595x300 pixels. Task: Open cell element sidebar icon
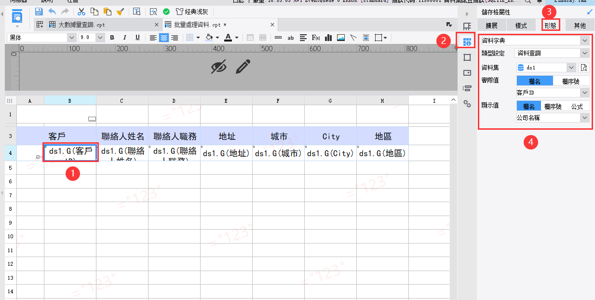tap(467, 27)
